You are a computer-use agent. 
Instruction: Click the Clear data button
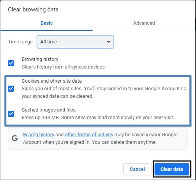[172, 169]
